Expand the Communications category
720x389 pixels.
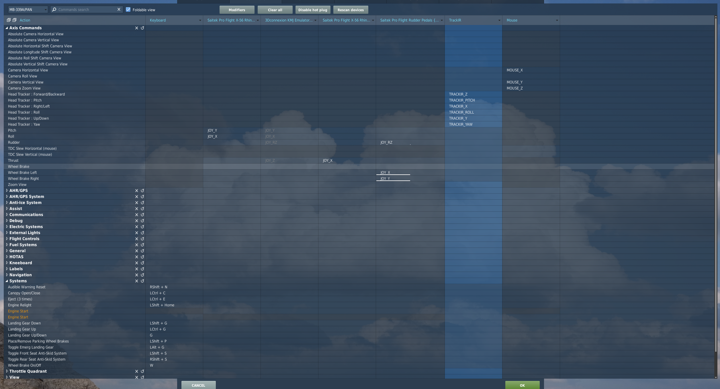(x=7, y=215)
